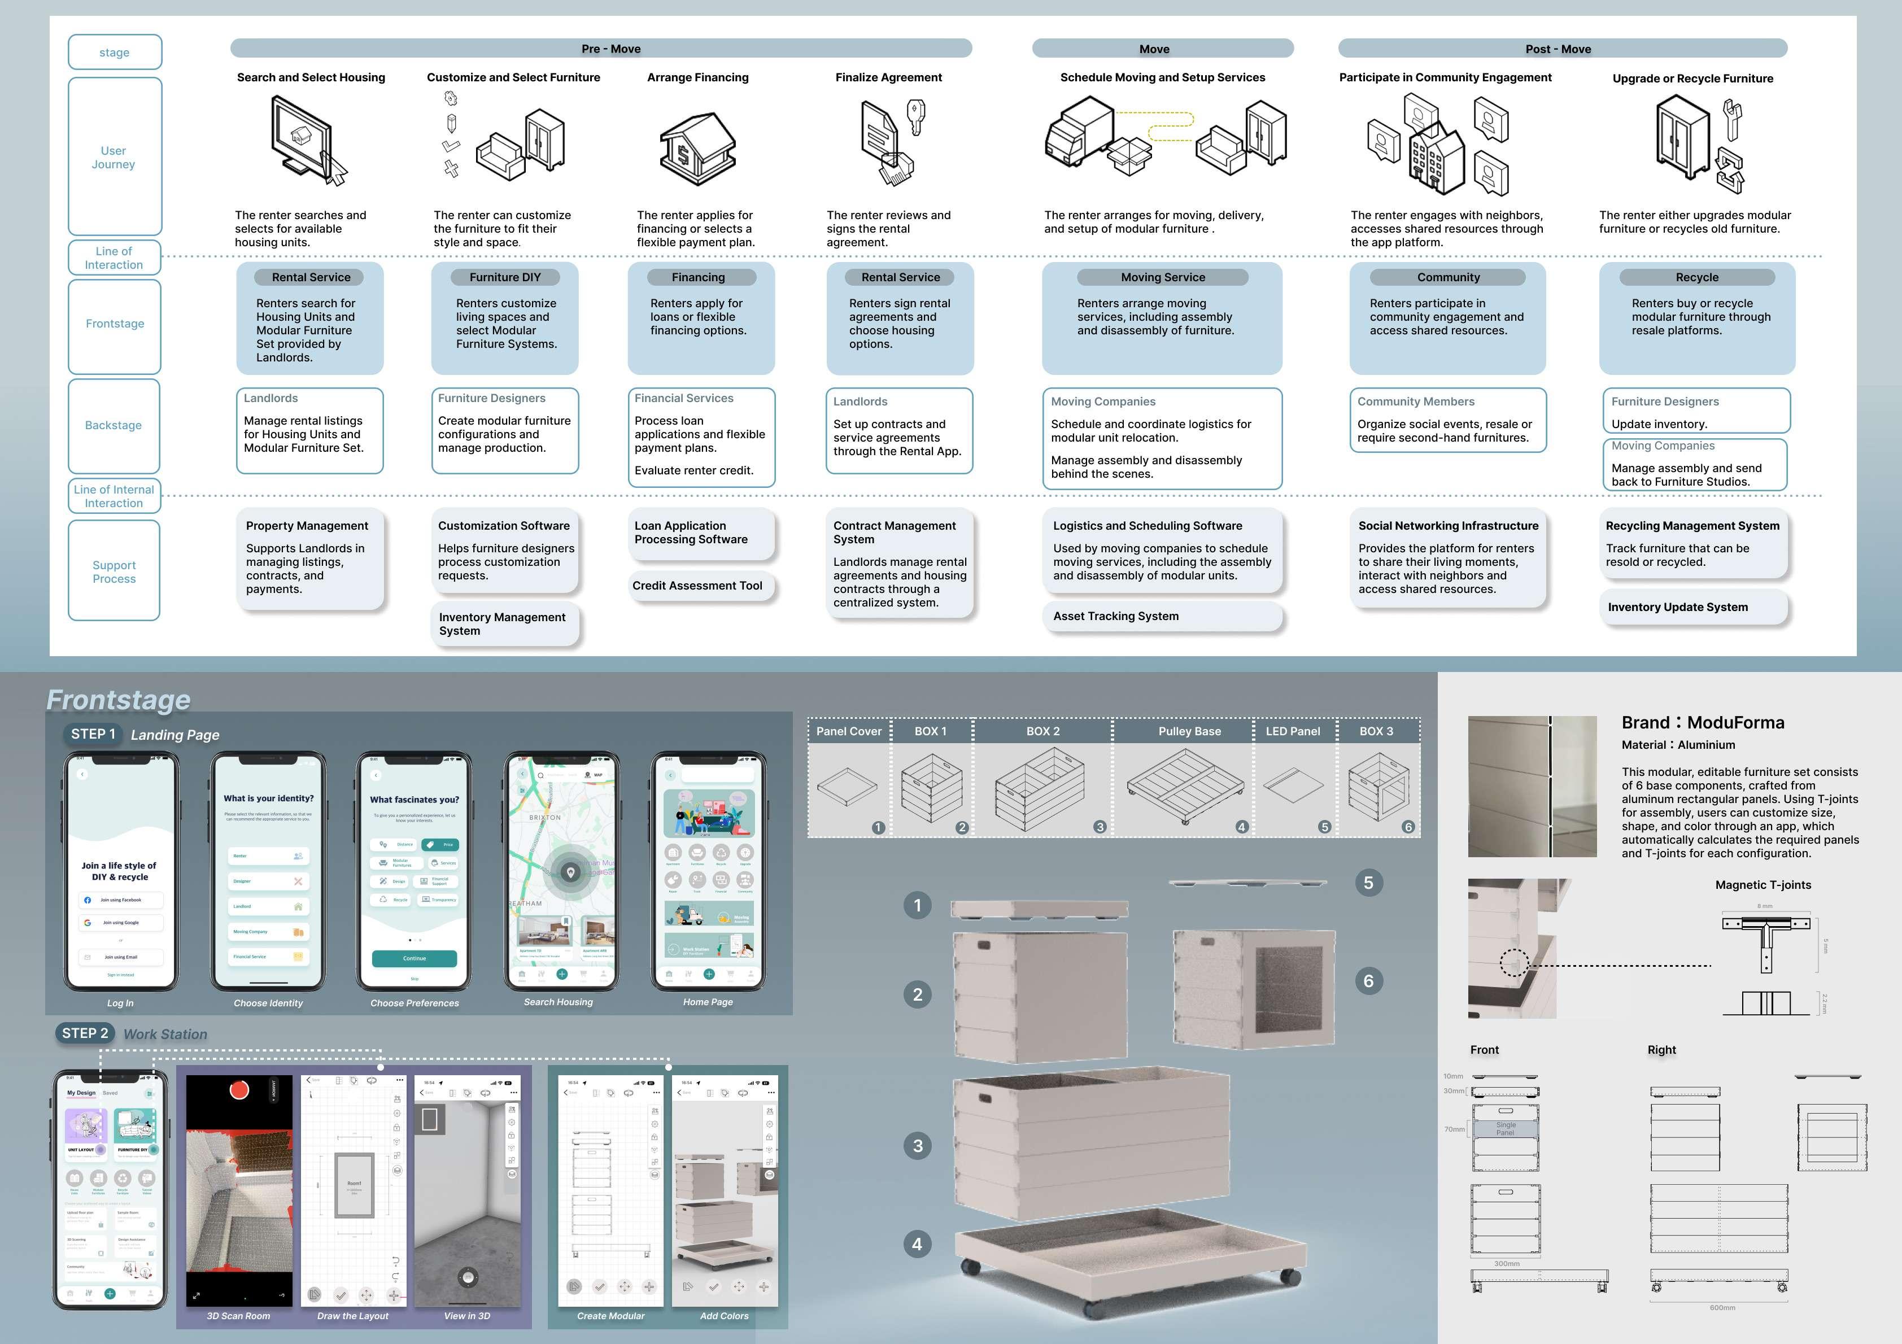Deselect the highlighted Price preference chip

click(440, 844)
